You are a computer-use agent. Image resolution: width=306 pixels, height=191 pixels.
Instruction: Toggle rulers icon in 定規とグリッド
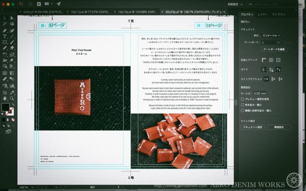click(264, 60)
